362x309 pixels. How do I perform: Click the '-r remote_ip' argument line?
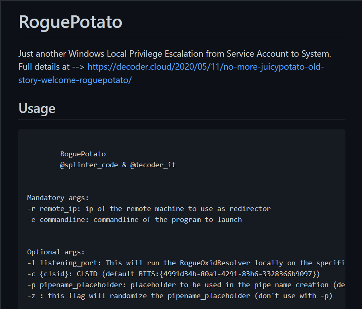[x=149, y=209]
